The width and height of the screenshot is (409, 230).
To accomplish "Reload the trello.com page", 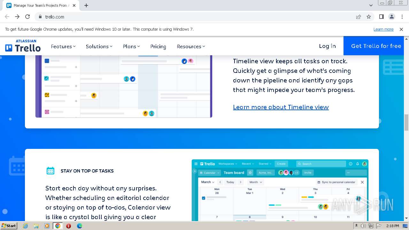I will (27, 17).
